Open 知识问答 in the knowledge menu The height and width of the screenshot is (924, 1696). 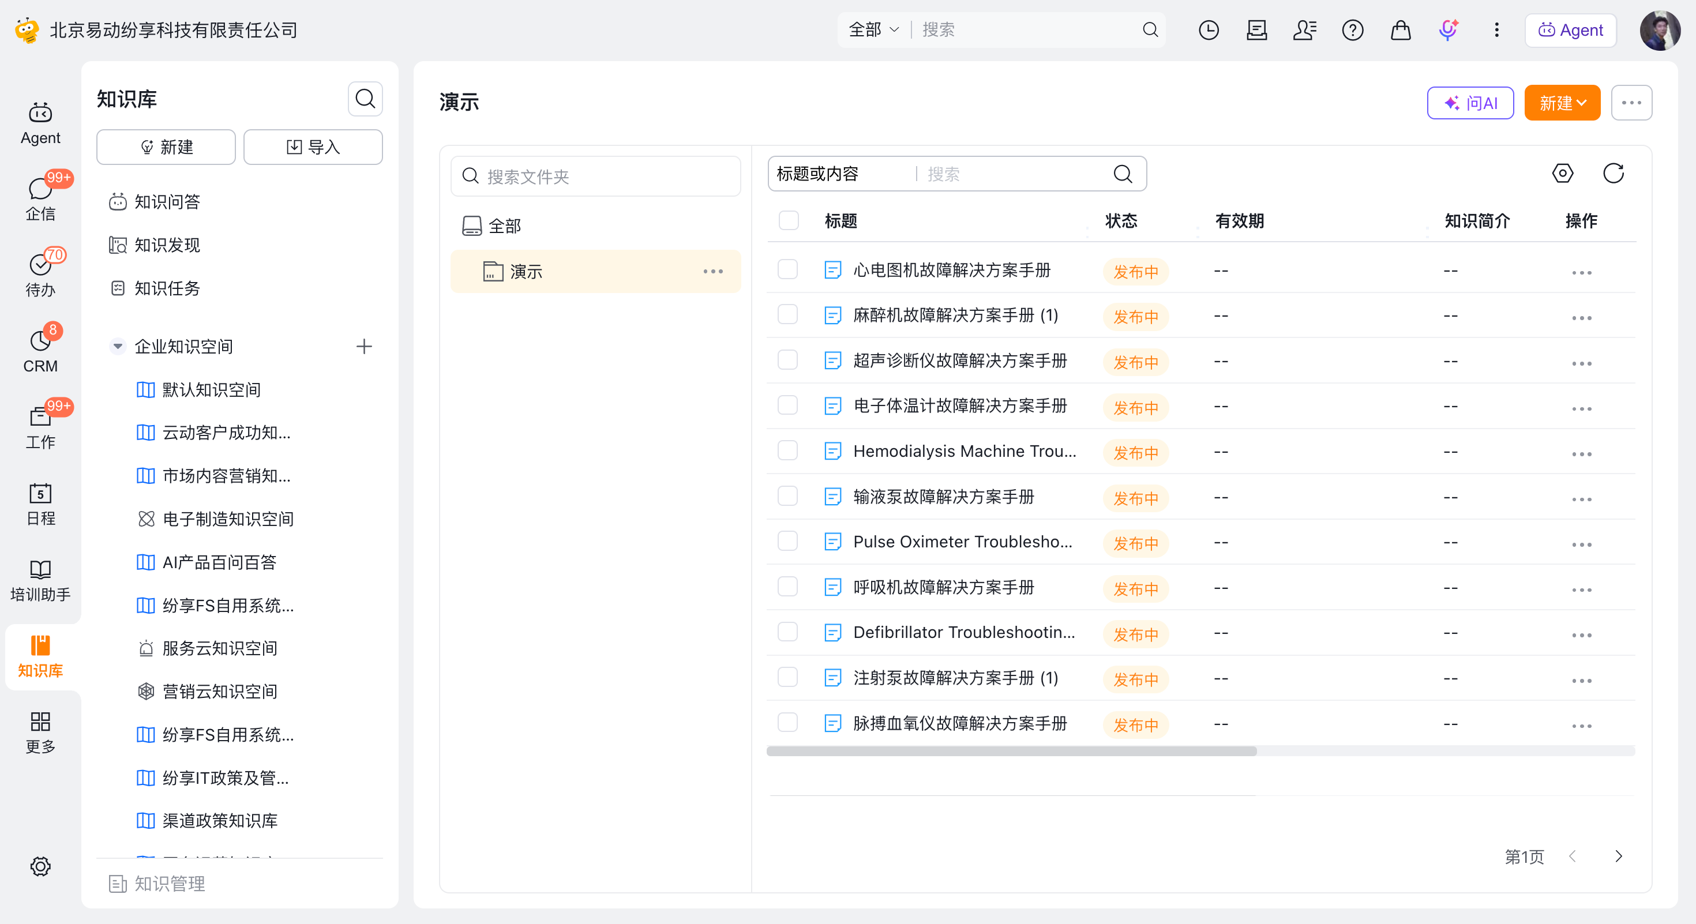[168, 202]
